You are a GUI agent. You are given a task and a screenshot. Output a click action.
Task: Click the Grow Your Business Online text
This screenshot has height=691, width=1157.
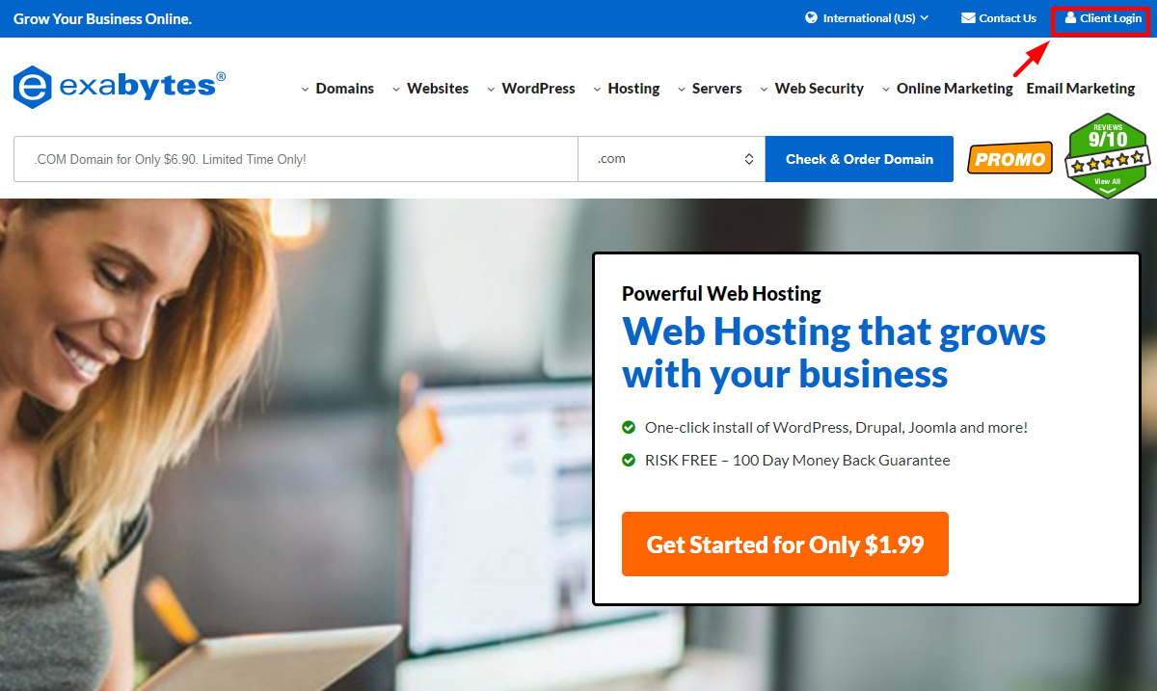click(102, 18)
